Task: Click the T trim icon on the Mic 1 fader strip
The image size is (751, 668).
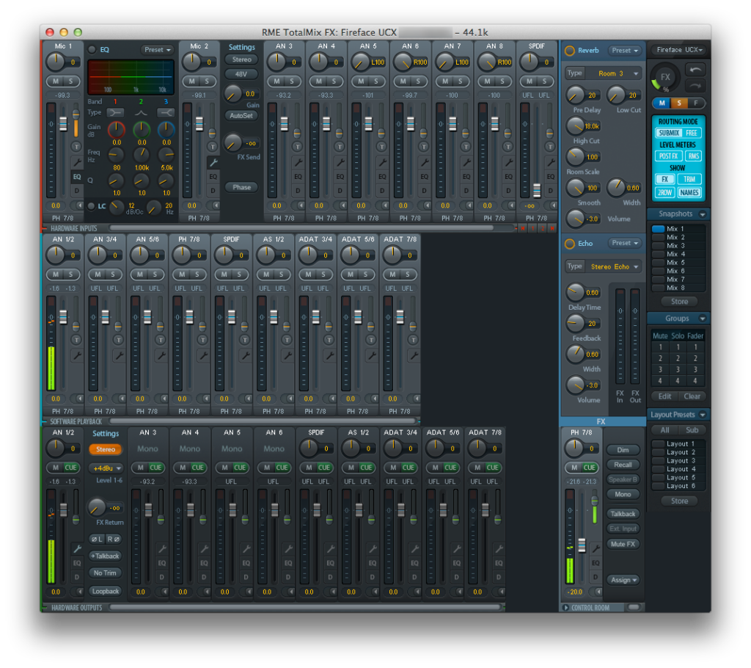Action: coord(76,145)
